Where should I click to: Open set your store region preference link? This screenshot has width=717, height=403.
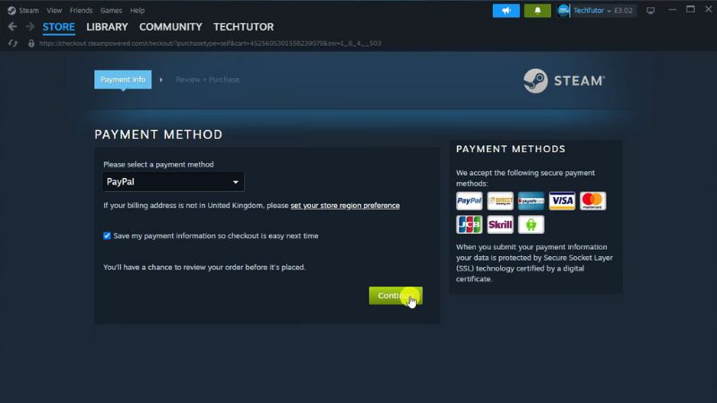(x=345, y=206)
